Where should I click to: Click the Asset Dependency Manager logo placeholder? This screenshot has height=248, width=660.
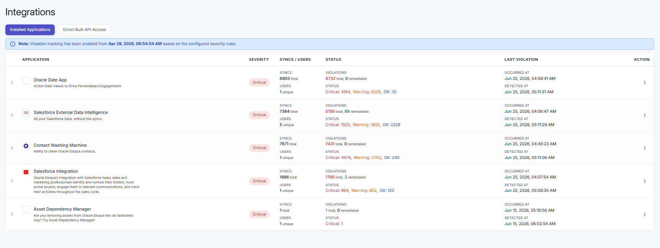tap(26, 210)
